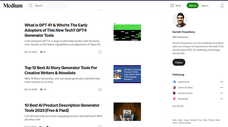Select the product descriptions summary text
228x127 pixels.
[63, 118]
